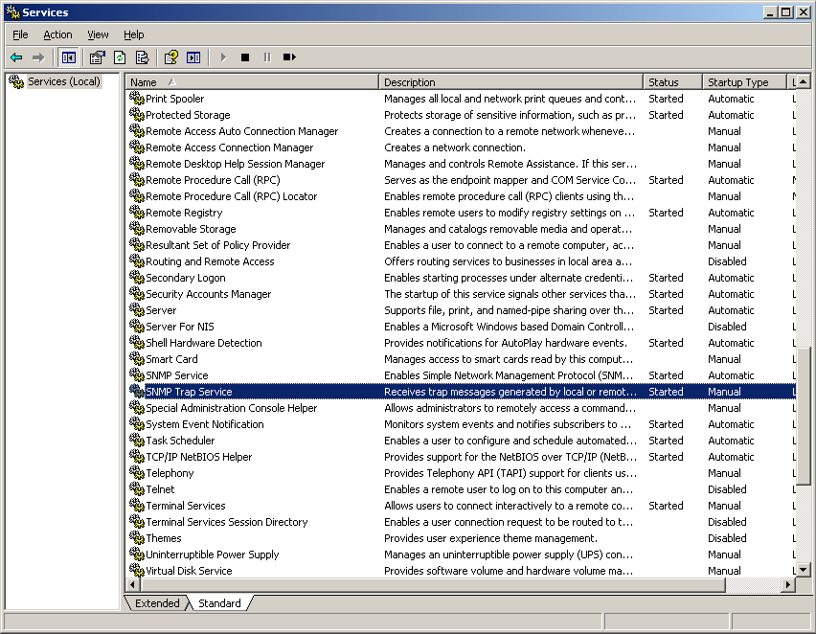Select the Telnet service row

160,489
